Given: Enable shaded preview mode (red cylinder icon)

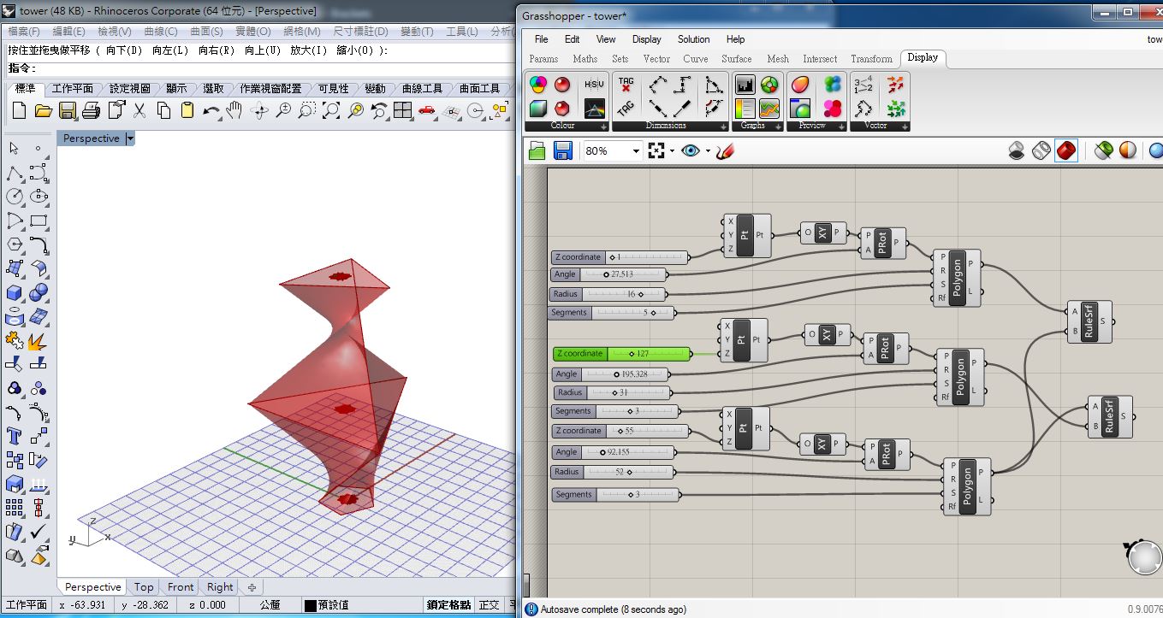Looking at the screenshot, I should click(1066, 150).
